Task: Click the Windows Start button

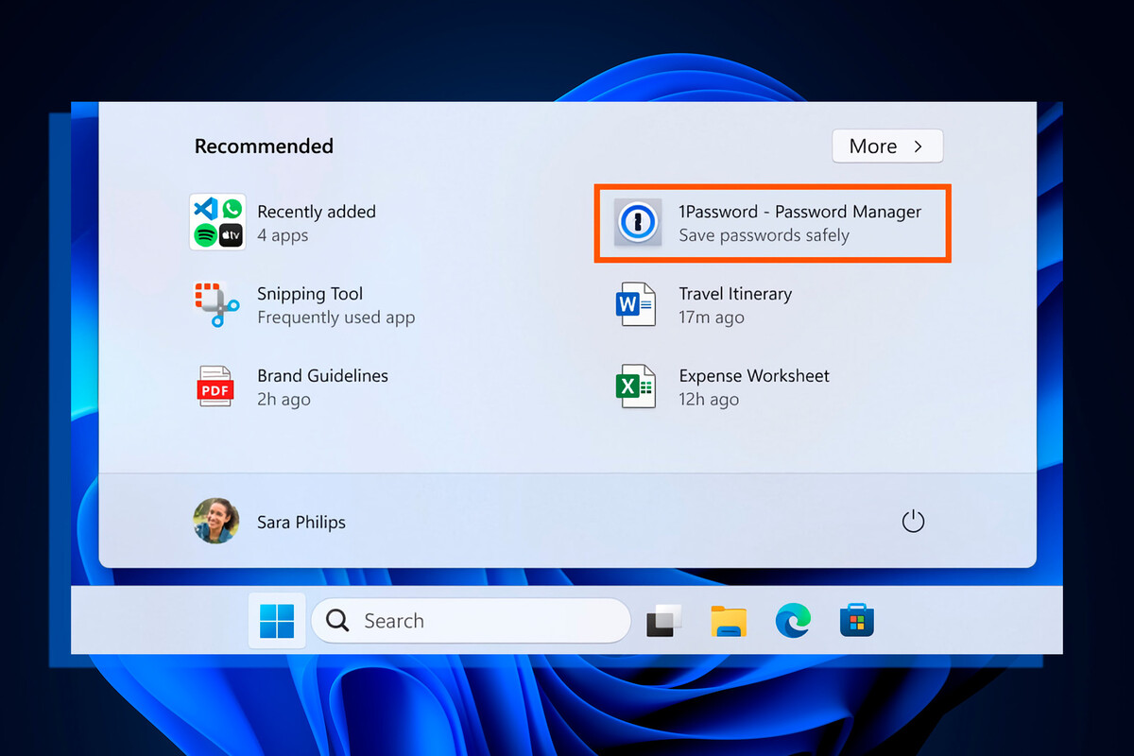Action: click(x=277, y=621)
